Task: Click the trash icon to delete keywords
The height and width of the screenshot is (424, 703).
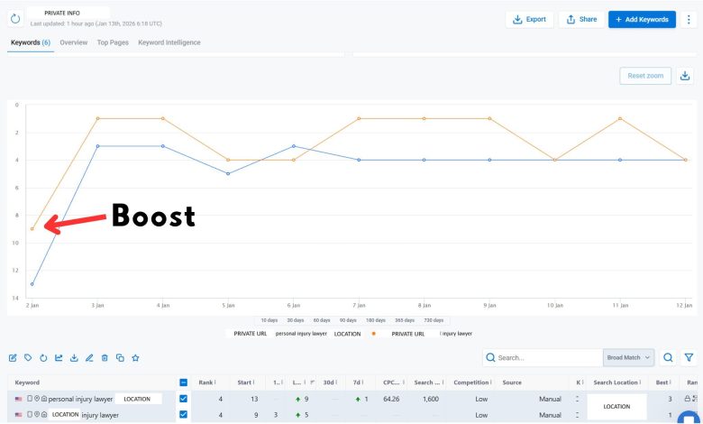Action: pyautogui.click(x=105, y=358)
